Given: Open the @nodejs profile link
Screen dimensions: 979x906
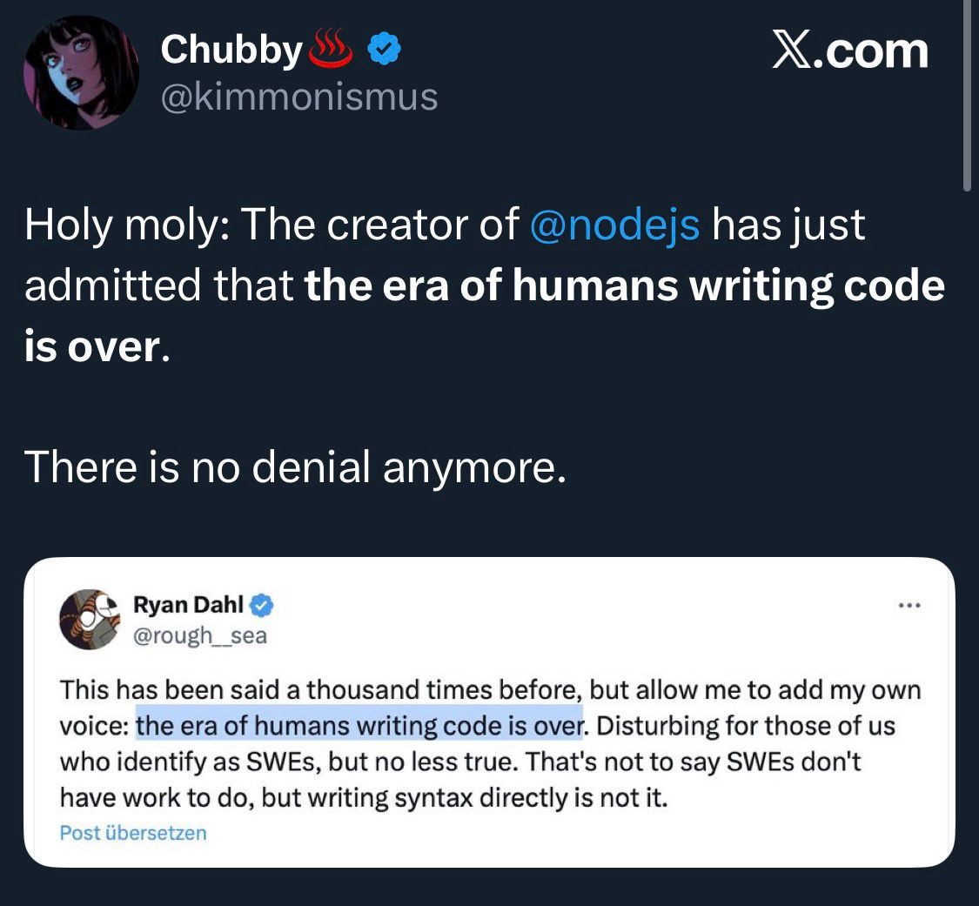Looking at the screenshot, I should (x=617, y=225).
